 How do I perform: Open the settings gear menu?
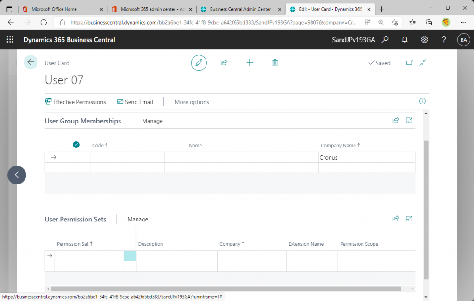424,40
